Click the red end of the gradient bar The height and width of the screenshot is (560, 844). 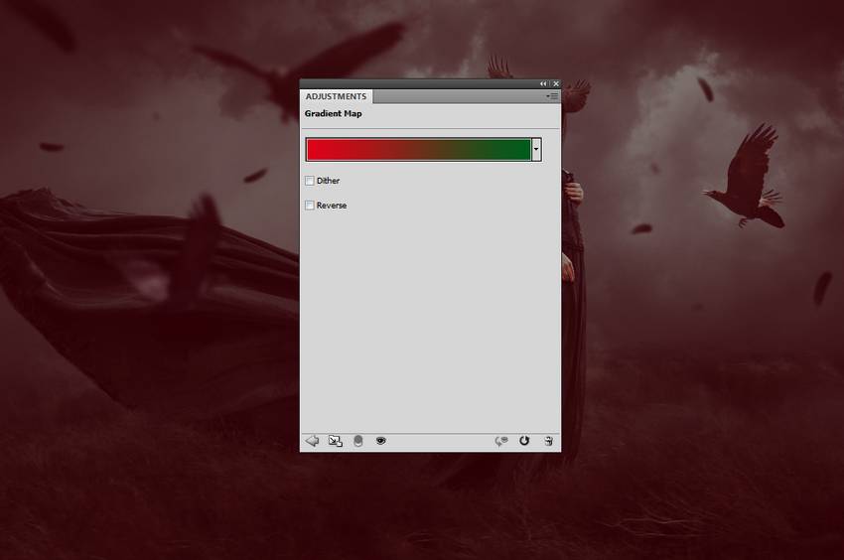(x=323, y=150)
